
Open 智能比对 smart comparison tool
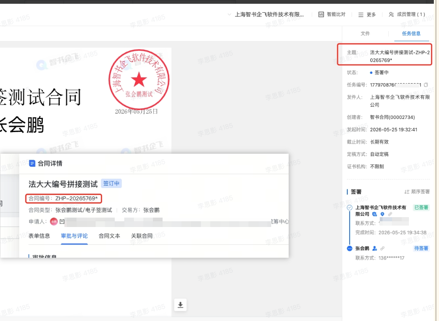coord(332,14)
